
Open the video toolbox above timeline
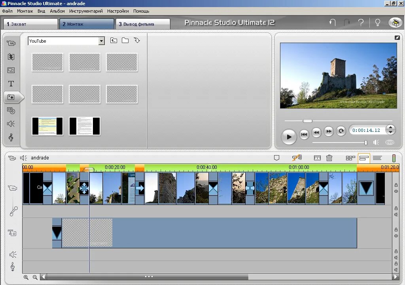[12, 158]
